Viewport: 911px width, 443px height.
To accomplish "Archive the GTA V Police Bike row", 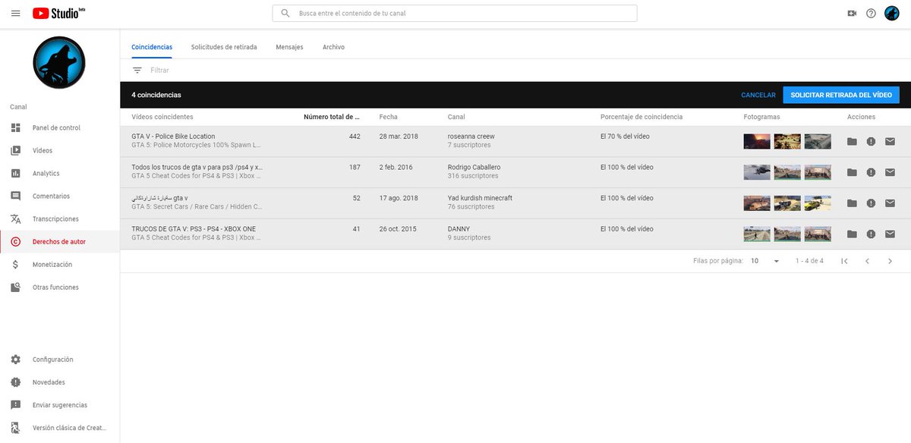I will pyautogui.click(x=852, y=141).
